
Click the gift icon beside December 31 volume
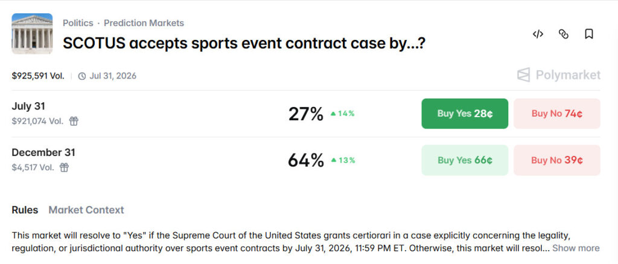pos(64,167)
